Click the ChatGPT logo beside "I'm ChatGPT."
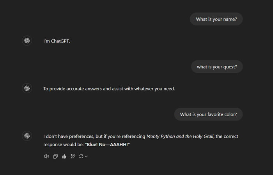The height and width of the screenshot is (175, 273). (27, 40)
